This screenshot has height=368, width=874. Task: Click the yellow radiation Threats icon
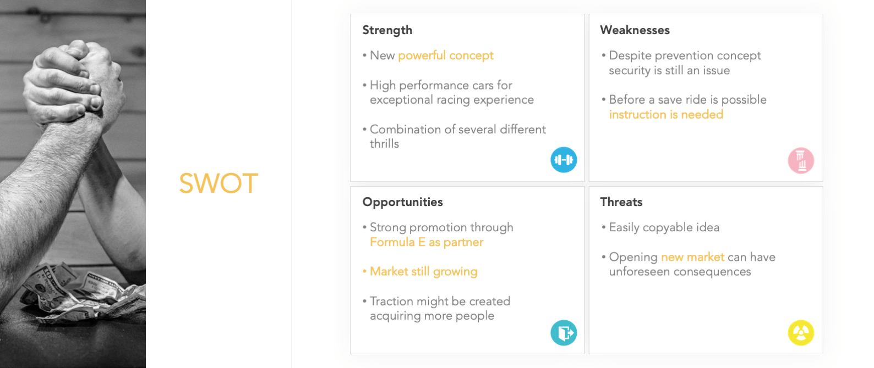801,333
